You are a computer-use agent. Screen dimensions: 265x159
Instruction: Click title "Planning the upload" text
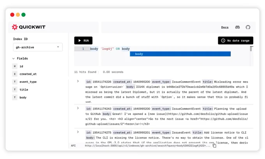230,109
